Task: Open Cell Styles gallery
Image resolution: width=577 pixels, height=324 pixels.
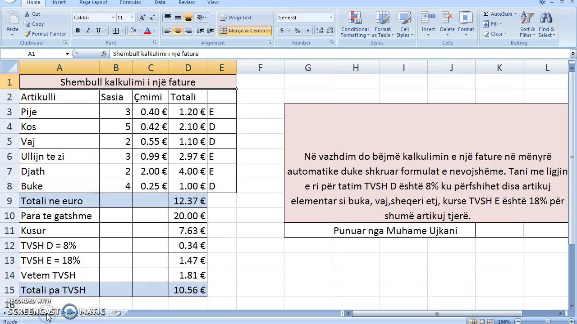Action: tap(404, 25)
